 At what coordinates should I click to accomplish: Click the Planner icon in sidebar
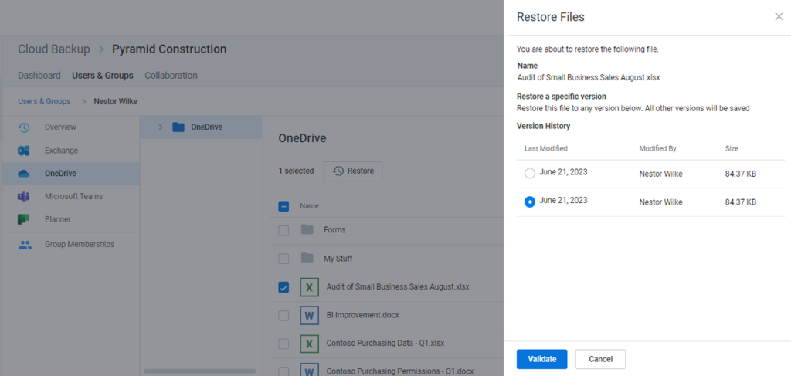(x=24, y=219)
